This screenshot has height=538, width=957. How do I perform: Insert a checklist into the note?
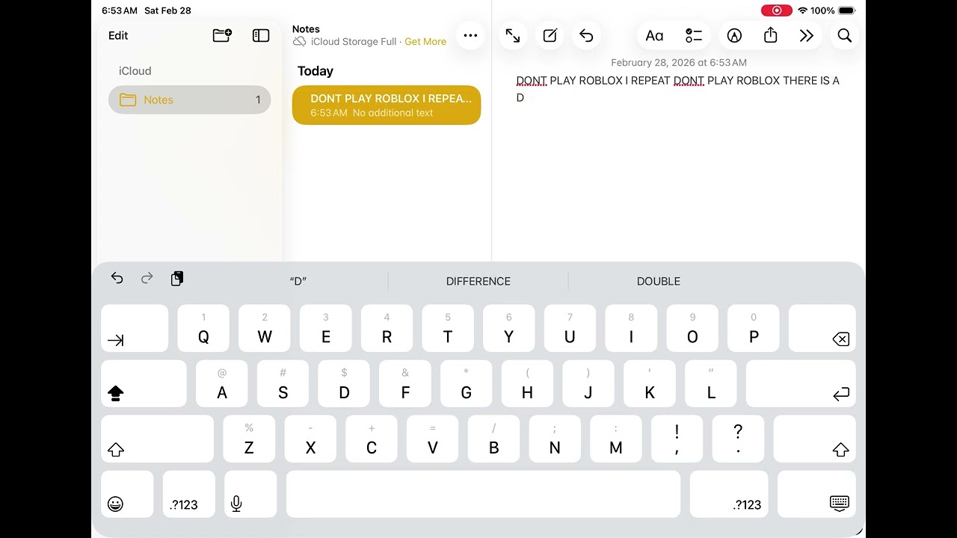694,35
